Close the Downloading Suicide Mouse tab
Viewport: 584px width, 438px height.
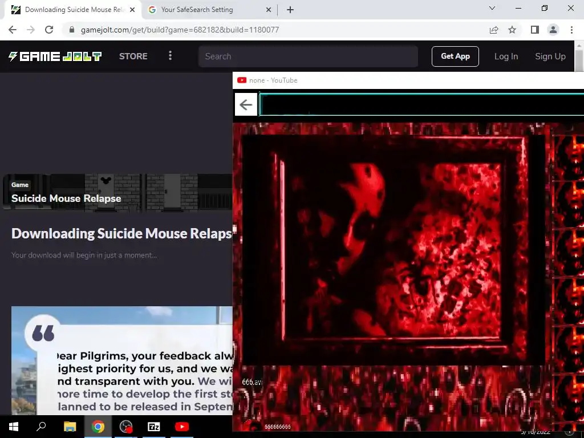click(x=132, y=10)
